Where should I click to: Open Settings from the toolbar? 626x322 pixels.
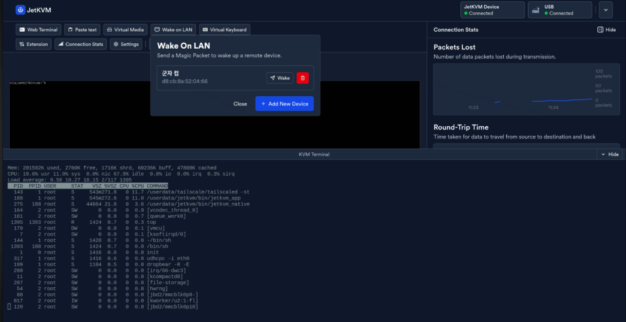coord(126,45)
